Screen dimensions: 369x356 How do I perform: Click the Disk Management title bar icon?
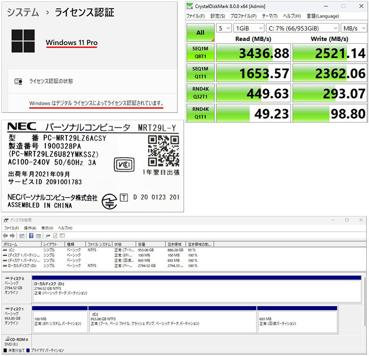(x=6, y=220)
